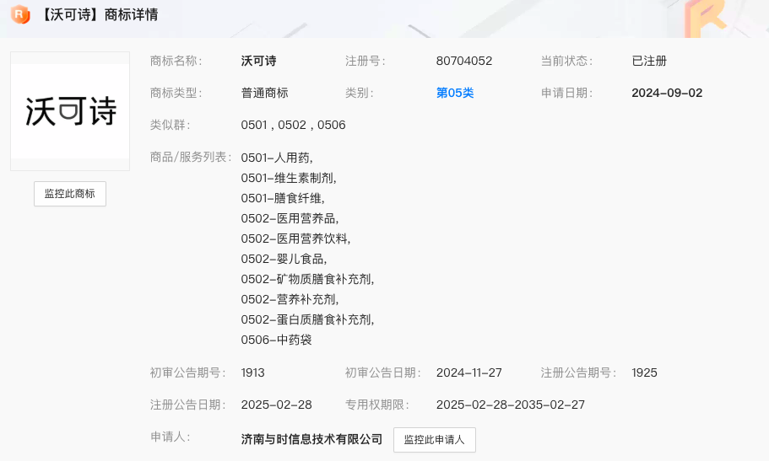Click the 类似群 label
This screenshot has height=461, width=769.
click(x=170, y=125)
